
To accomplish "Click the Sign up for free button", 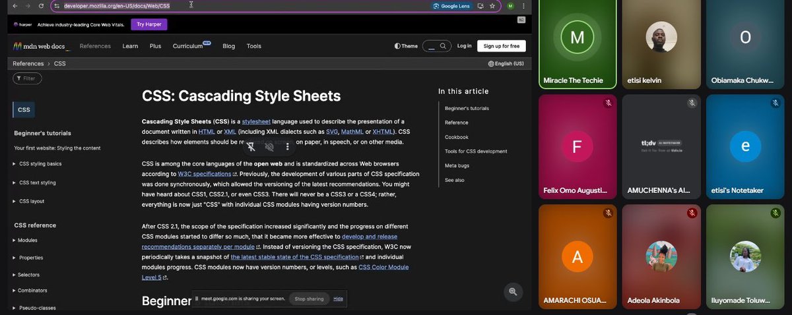I will pos(502,46).
